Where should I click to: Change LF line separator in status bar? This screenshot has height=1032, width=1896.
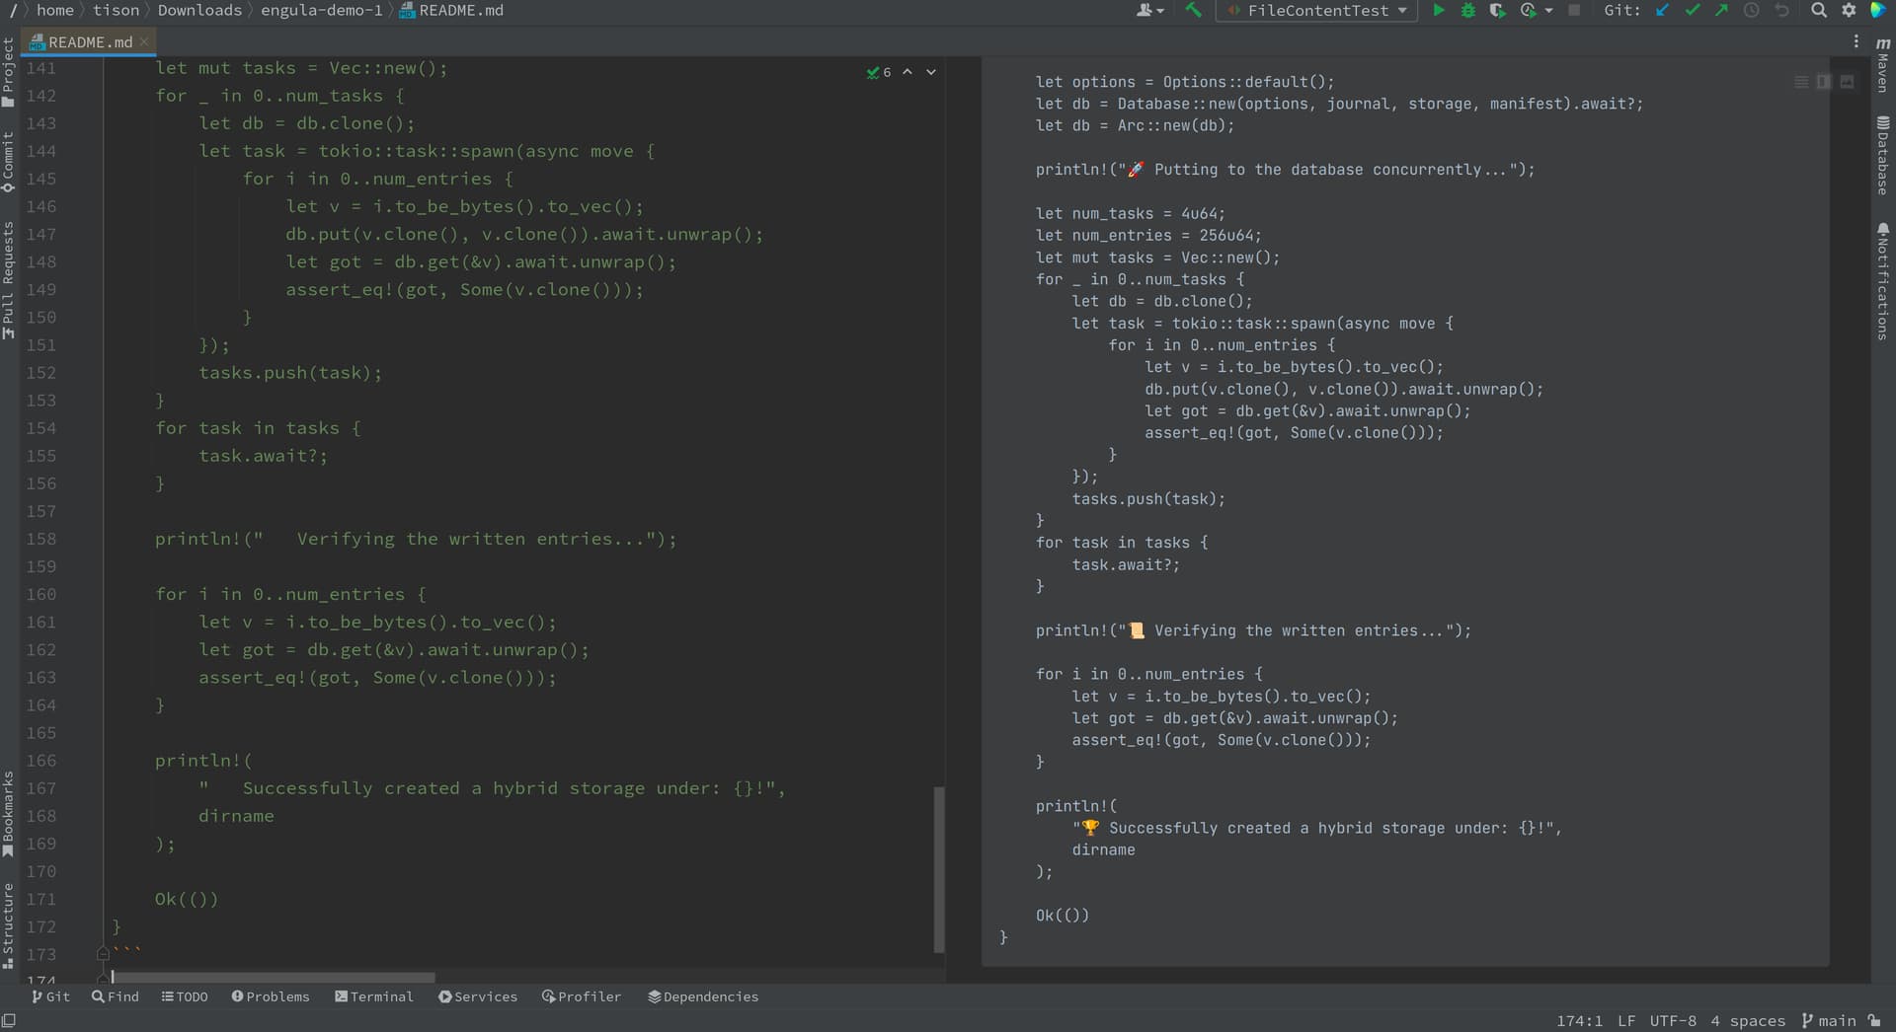pos(1626,1020)
